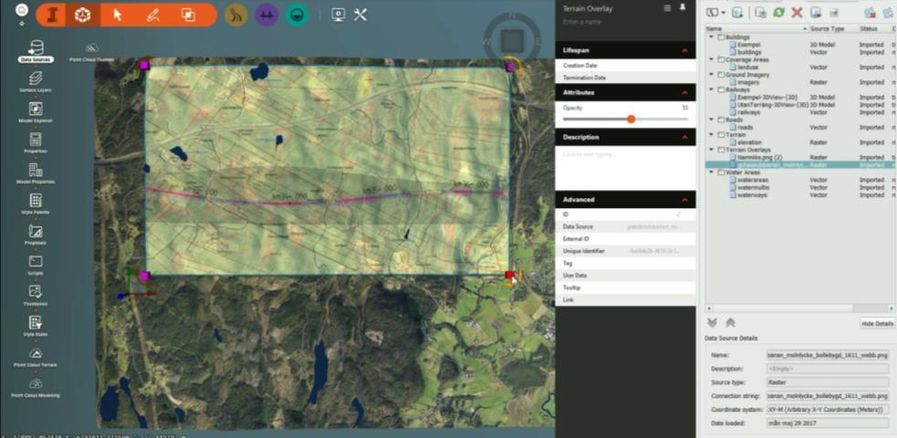Select the 'landuse' data source row
This screenshot has height=438, width=897.
pyautogui.click(x=801, y=67)
